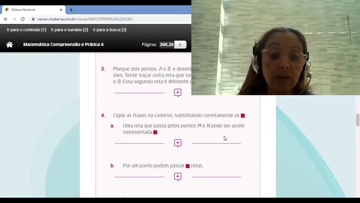Click the text 'Por um ponto podem passar'
This screenshot has height=203, width=360.
tap(154, 166)
